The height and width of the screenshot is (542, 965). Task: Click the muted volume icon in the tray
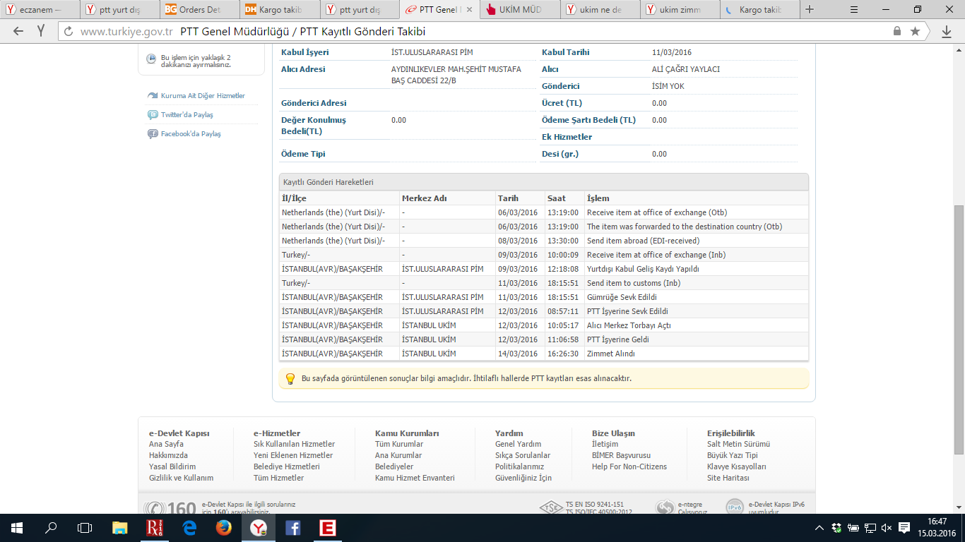pyautogui.click(x=887, y=527)
